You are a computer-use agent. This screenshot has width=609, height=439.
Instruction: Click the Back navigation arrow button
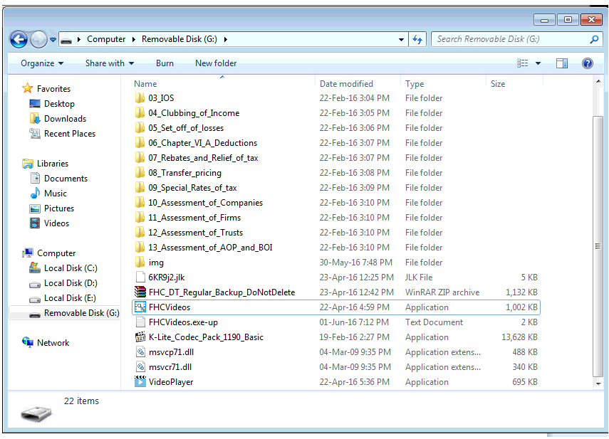coord(19,40)
